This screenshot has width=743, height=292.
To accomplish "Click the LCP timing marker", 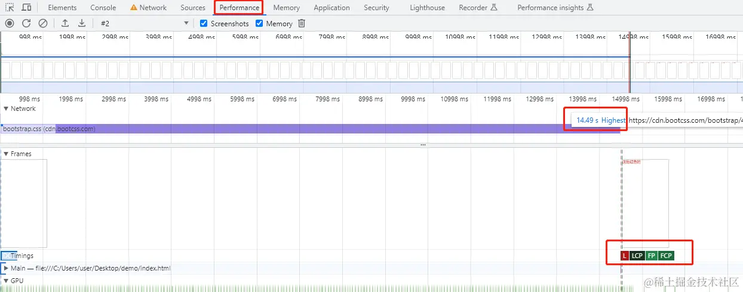I will click(x=637, y=256).
